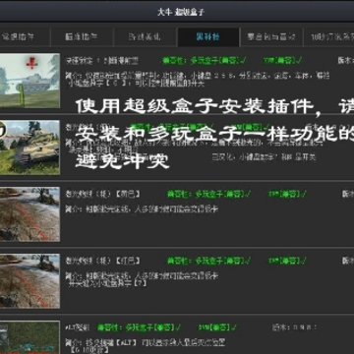The height and width of the screenshot is (354, 354).
Task: Open the last tab starting with 10
Action: [x=329, y=37]
